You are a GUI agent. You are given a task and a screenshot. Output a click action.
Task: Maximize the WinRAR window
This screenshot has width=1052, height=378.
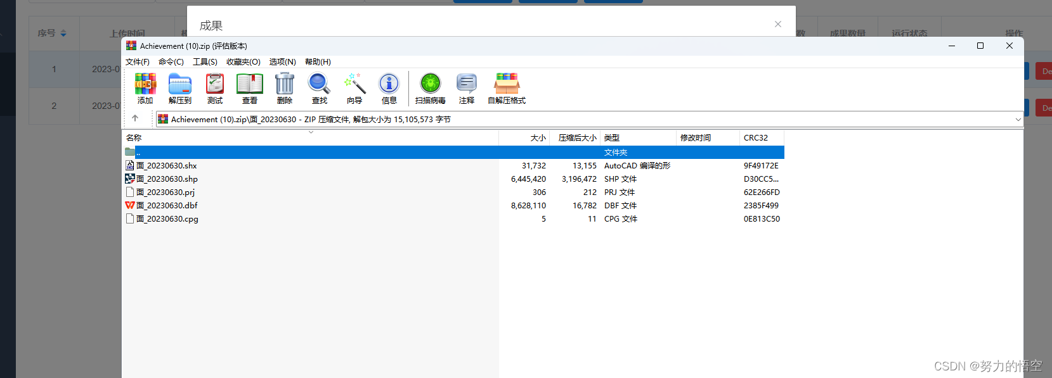[980, 46]
